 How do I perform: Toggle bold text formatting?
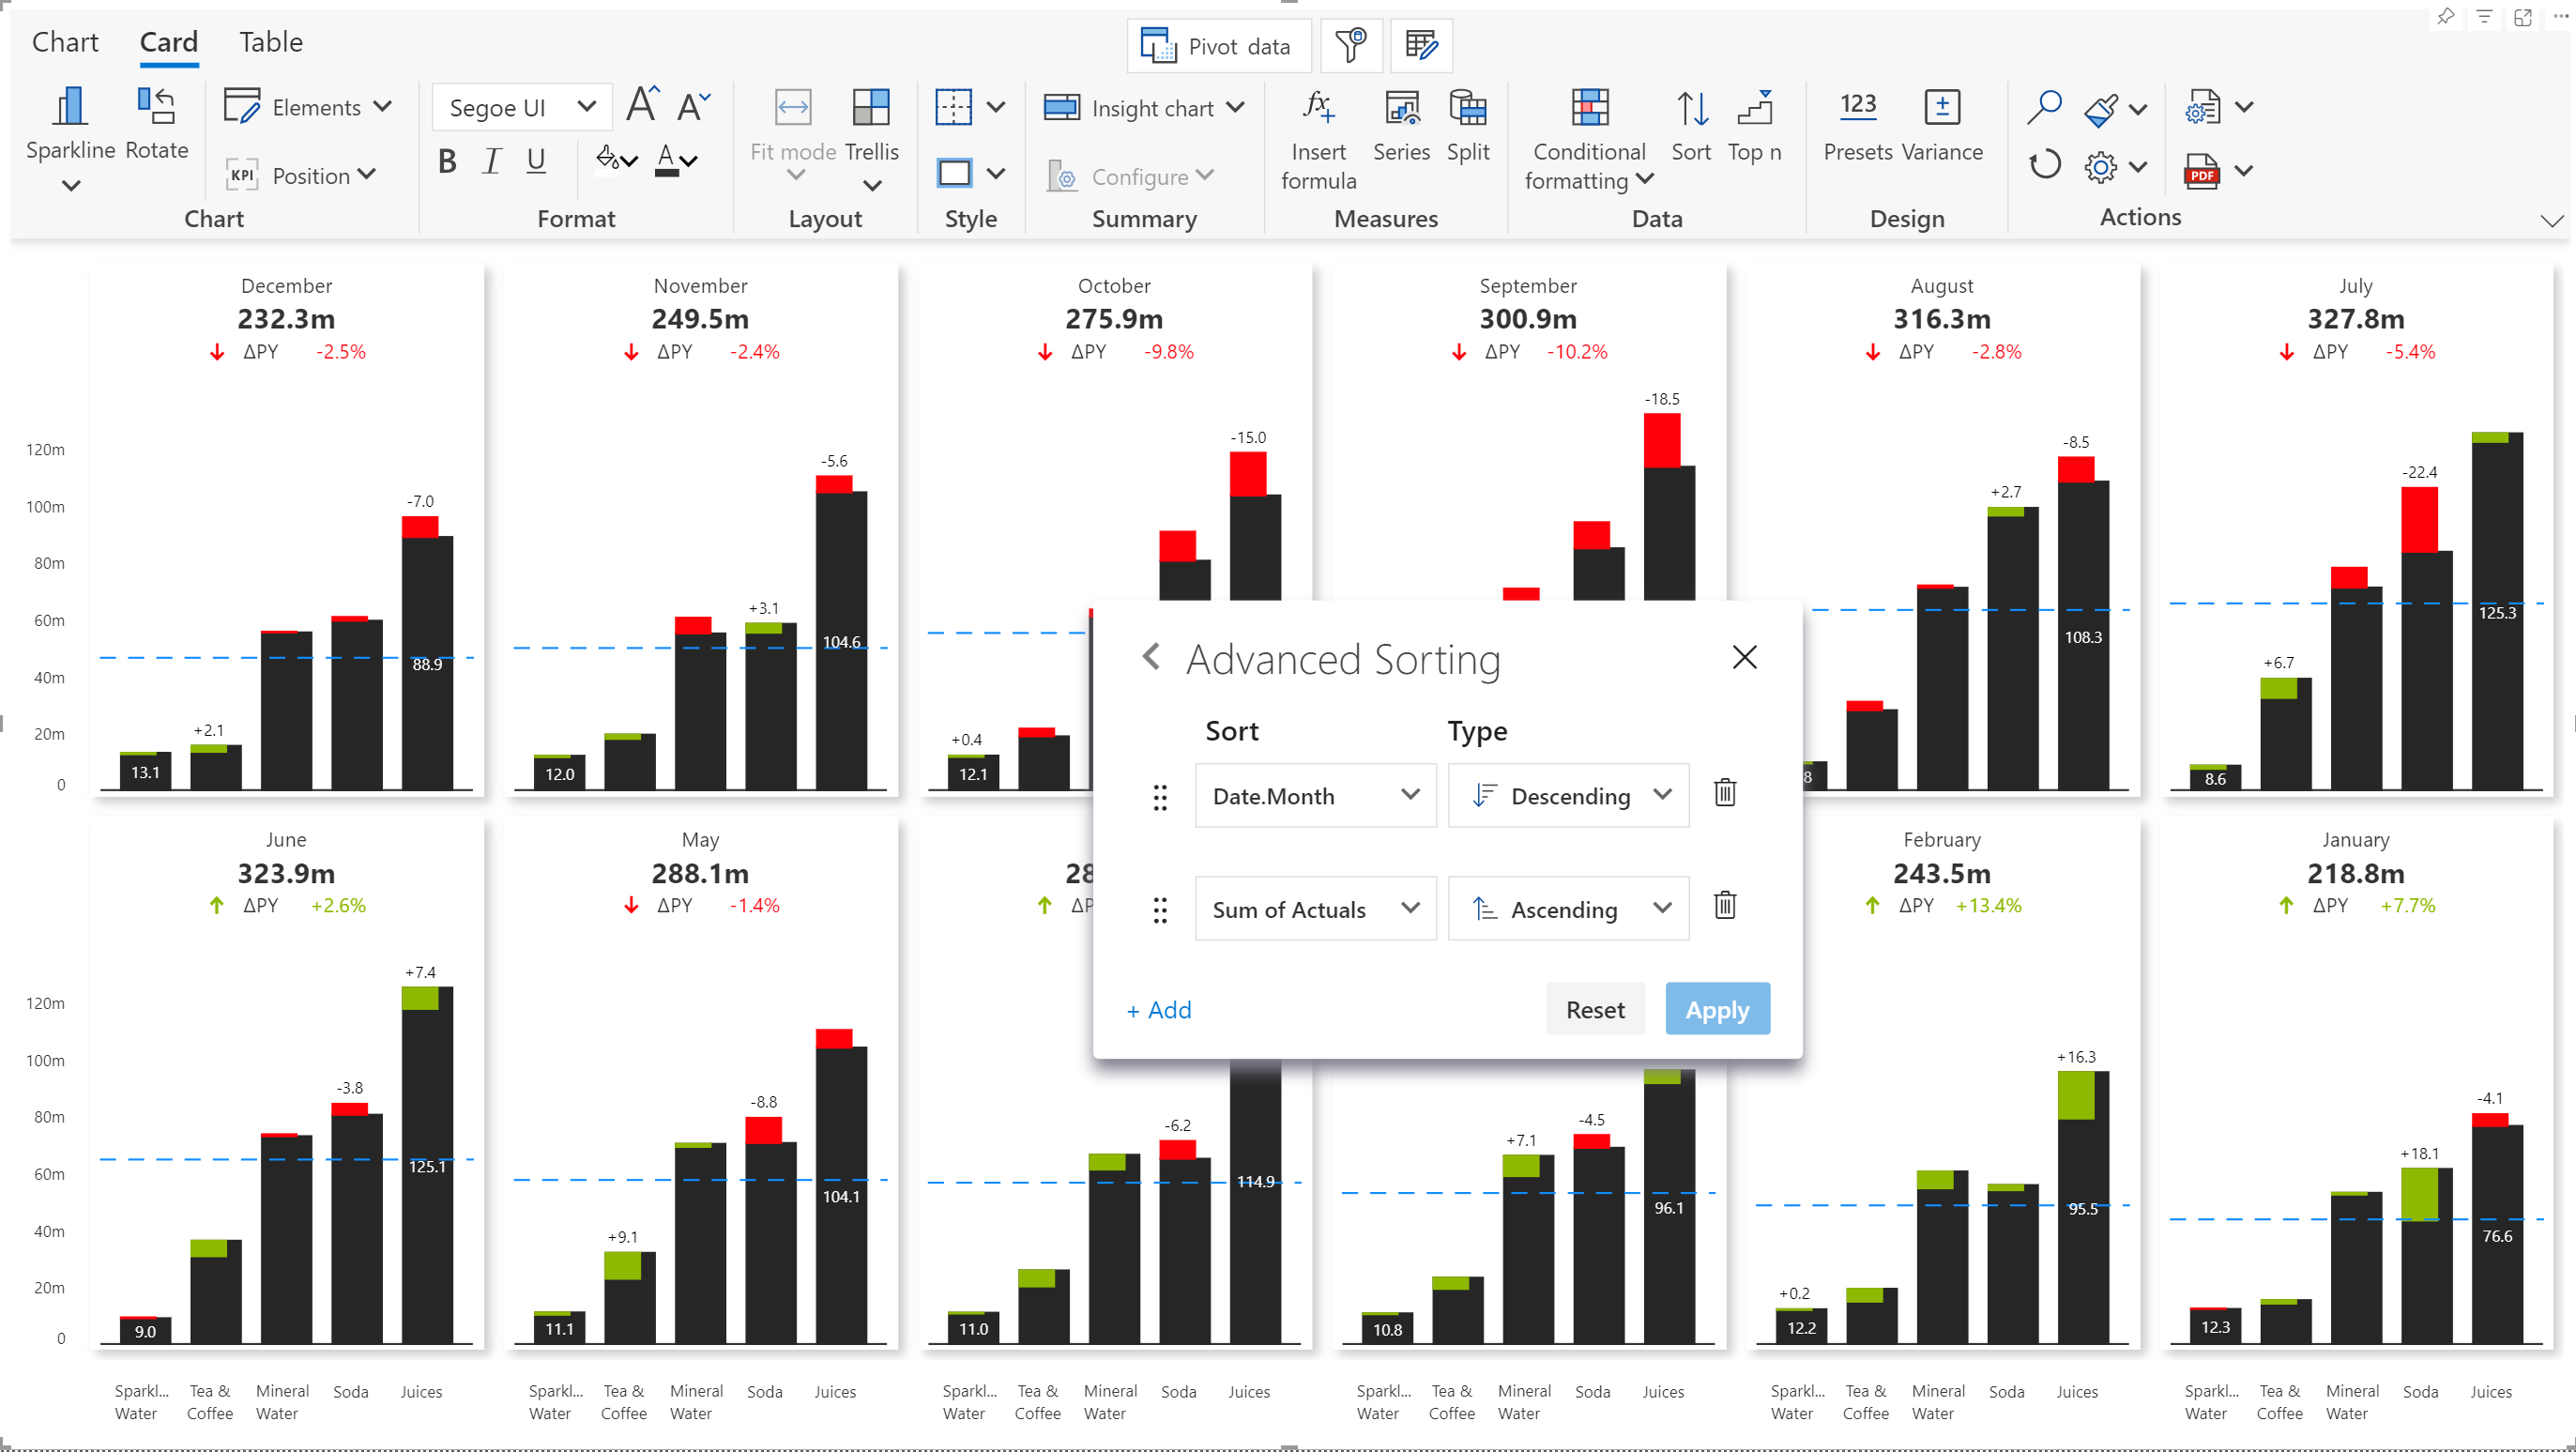[x=447, y=161]
